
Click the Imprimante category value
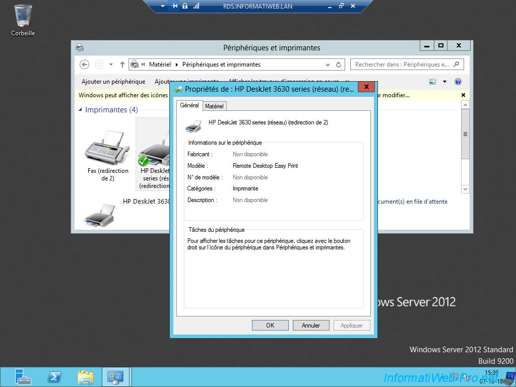pyautogui.click(x=245, y=188)
